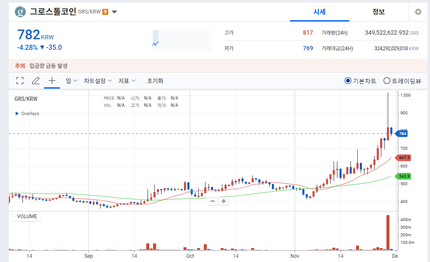430x262 pixels.
Task: Click the mini price sparkline thumbnail
Action: point(182,40)
